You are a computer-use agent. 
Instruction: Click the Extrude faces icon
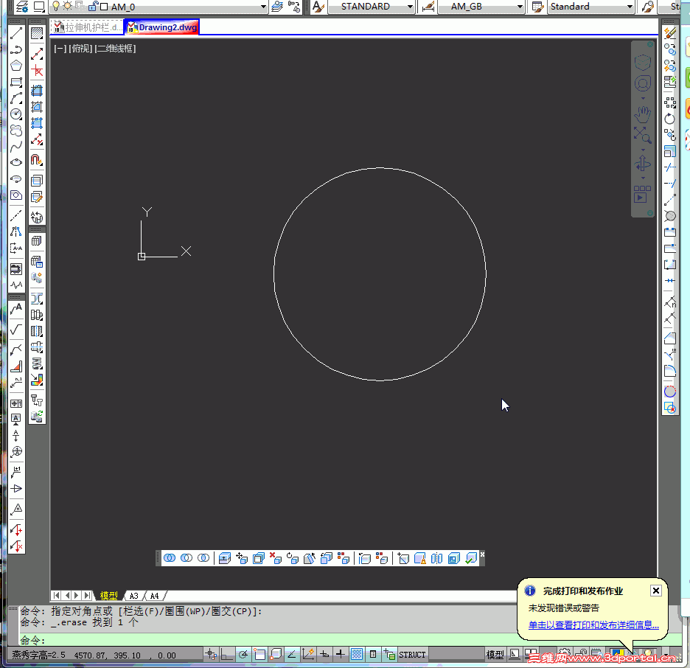tap(225, 558)
